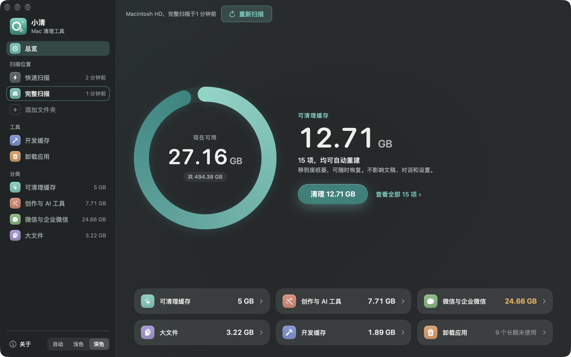The width and height of the screenshot is (571, 357).
Task: Follow the 查看全部 15 项 link
Action: pos(399,195)
